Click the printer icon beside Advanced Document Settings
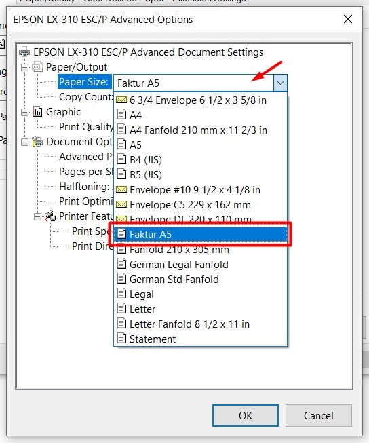The image size is (369, 443). pos(24,52)
